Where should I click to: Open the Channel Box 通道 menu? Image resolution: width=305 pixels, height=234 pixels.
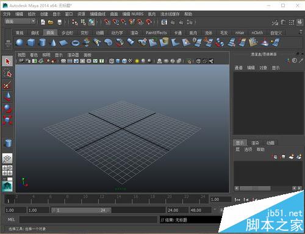click(239, 68)
